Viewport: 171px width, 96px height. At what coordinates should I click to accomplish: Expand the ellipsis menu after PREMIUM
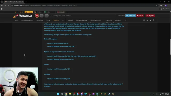(x=63, y=20)
